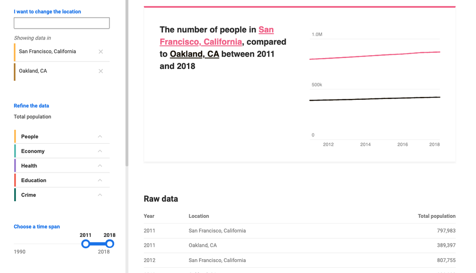Select the Crime category label
The image size is (476, 273).
coord(29,195)
